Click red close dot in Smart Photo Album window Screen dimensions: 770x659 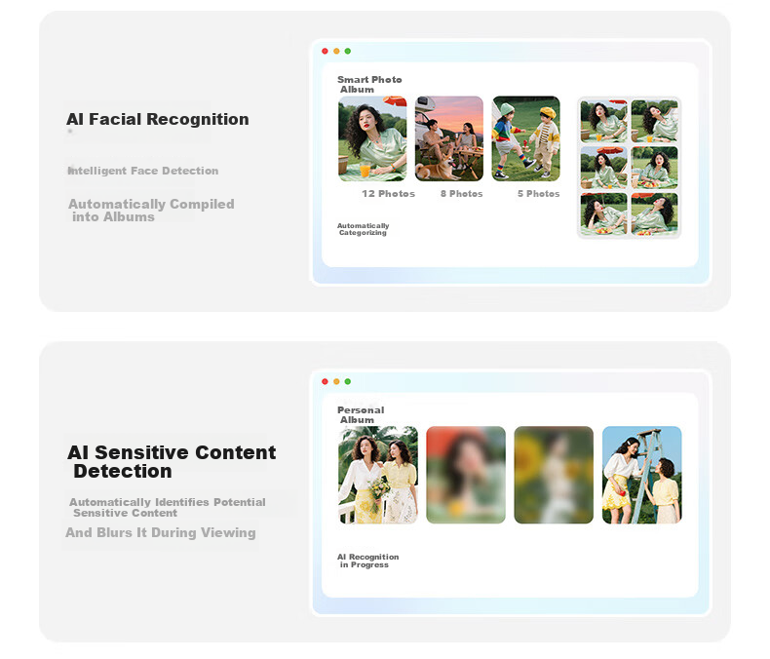click(325, 51)
